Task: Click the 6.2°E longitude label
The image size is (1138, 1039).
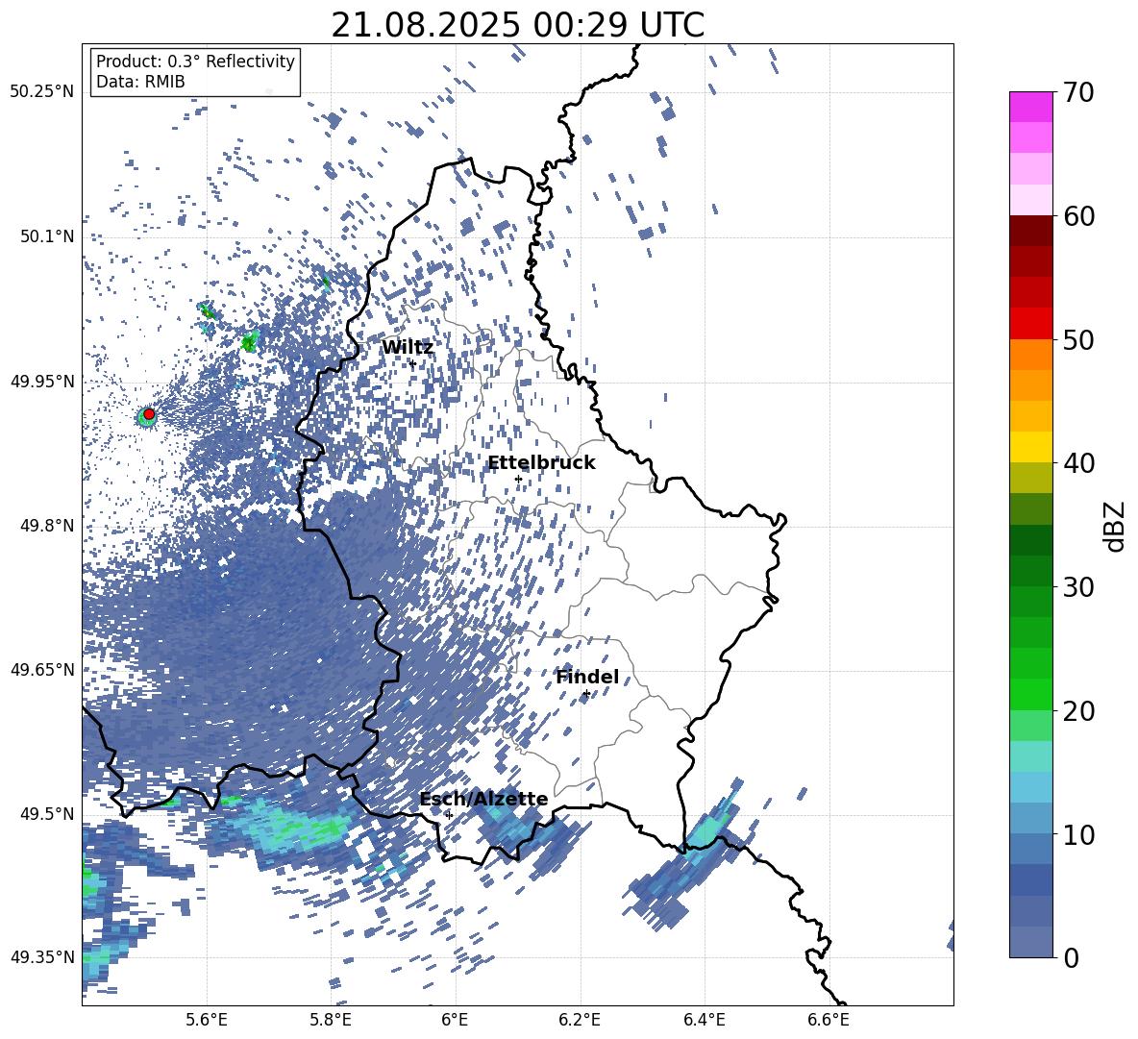Action: [580, 1020]
